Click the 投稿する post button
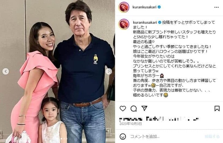The width and height of the screenshot is (223, 143). point(212,136)
